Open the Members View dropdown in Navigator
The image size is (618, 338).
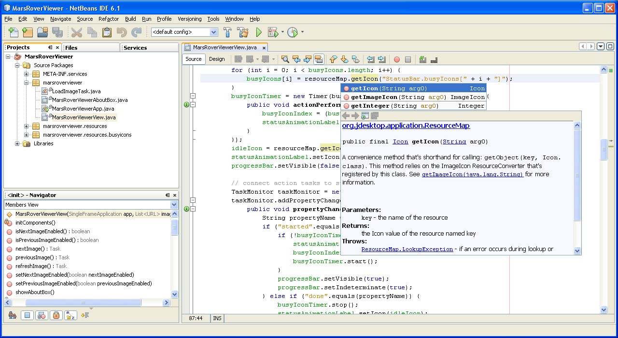tap(174, 205)
